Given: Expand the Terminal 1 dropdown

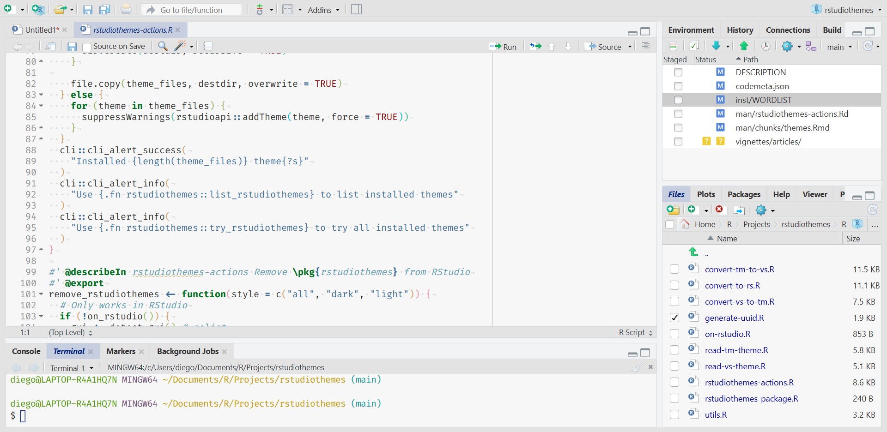Looking at the screenshot, I should 91,368.
